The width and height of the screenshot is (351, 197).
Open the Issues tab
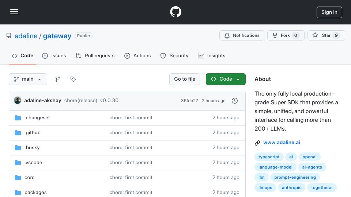point(54,55)
